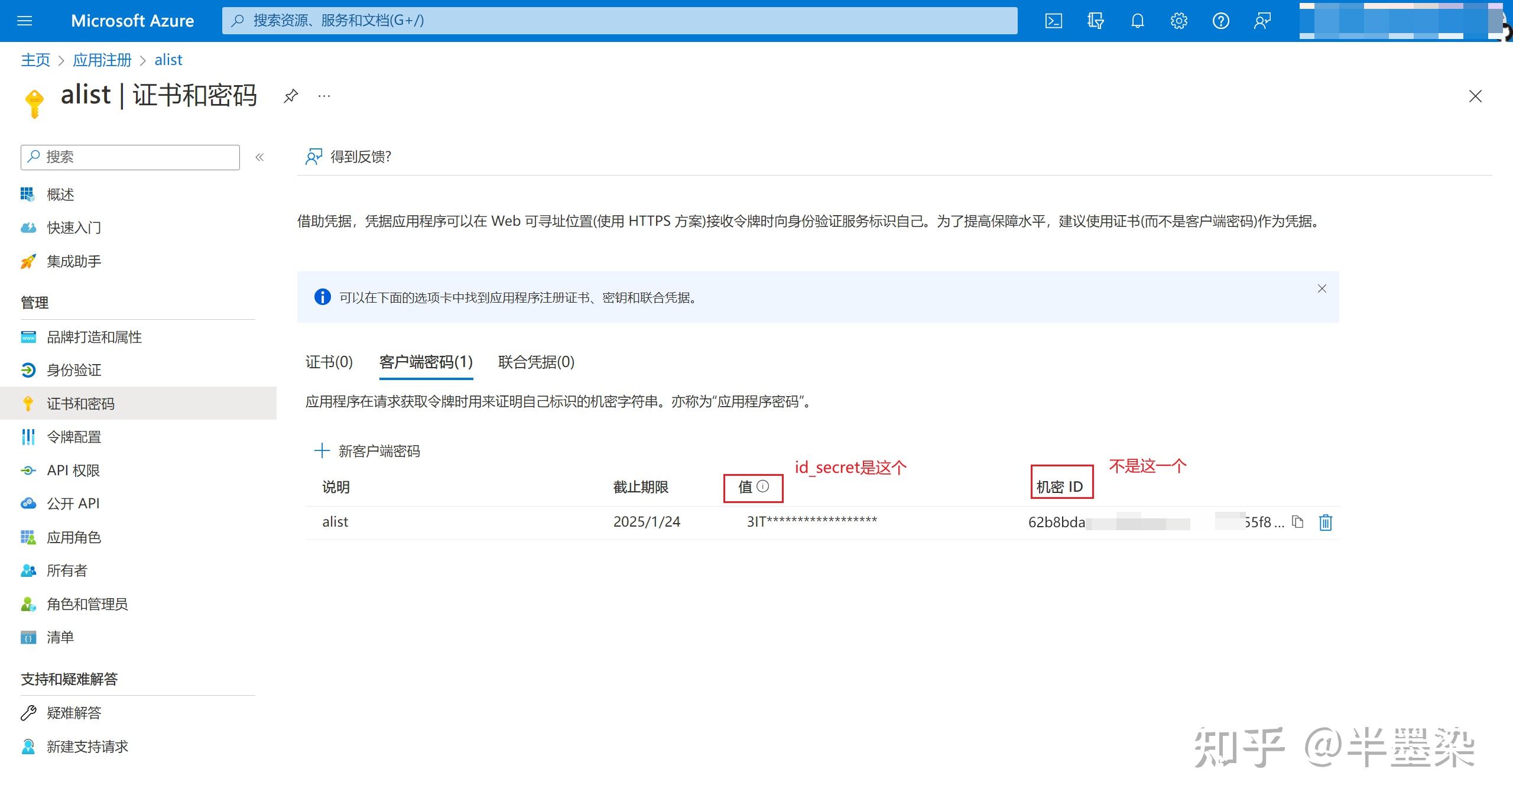Open the help question mark menu
The image size is (1513, 808).
pos(1220,21)
